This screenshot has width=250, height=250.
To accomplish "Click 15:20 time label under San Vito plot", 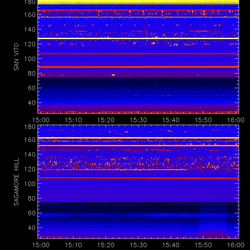I will 106,120.
